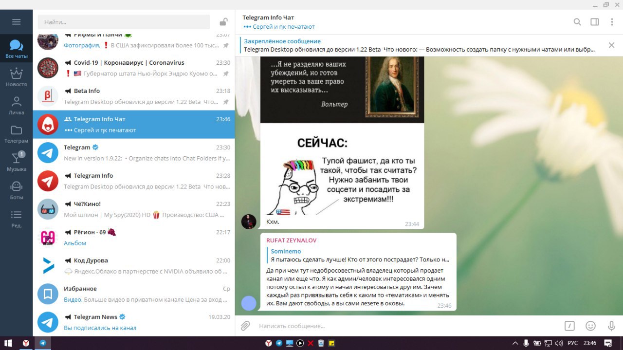Open the hamburger main menu
Screen dimensions: 623x350
tap(16, 22)
